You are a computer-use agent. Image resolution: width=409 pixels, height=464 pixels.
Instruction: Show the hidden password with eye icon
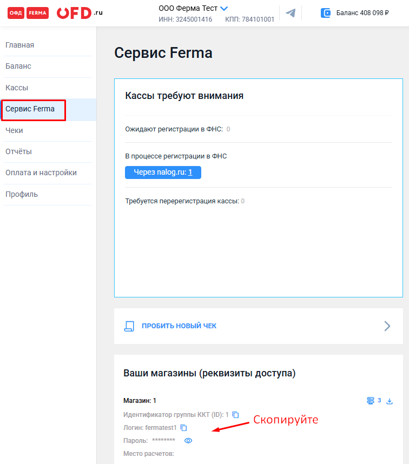coord(188,441)
